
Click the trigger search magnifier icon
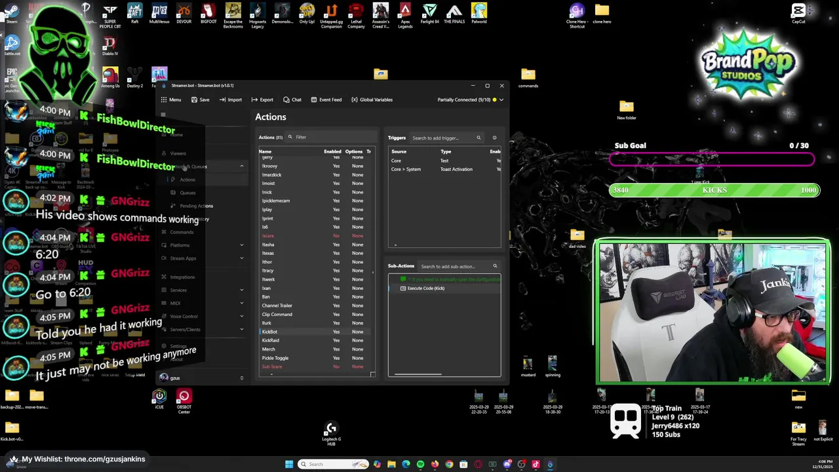[478, 138]
